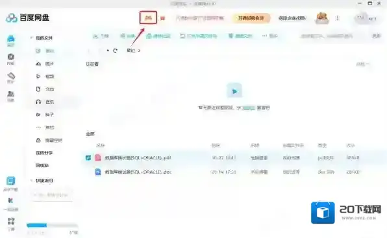
Task: Select the file ending in [SQL+ORACLE].doc
Action: (138, 172)
